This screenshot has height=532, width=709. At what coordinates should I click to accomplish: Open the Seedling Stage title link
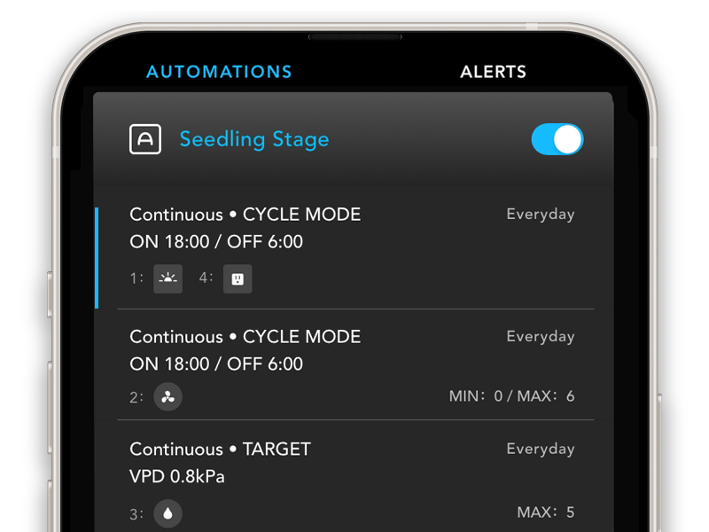(x=254, y=139)
